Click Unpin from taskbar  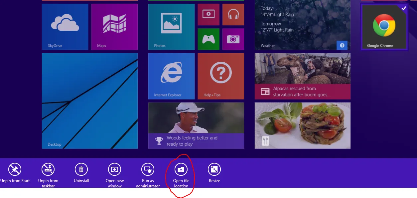click(x=48, y=175)
